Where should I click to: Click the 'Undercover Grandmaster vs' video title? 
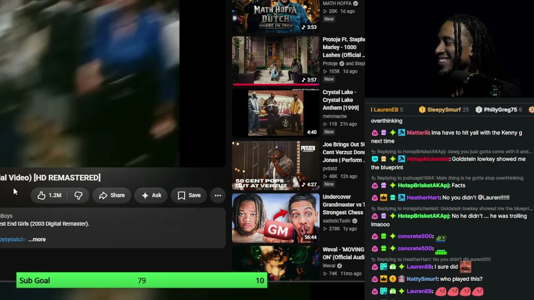click(344, 205)
